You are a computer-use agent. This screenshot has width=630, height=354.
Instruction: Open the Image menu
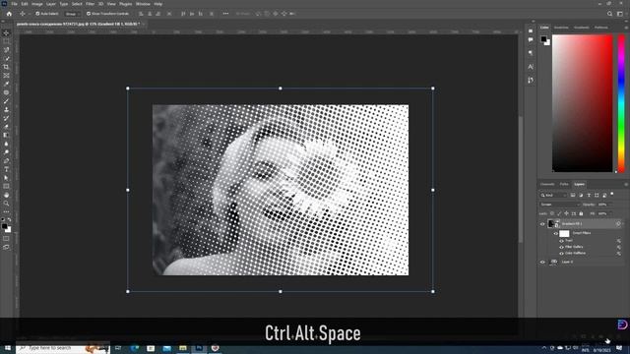click(37, 4)
